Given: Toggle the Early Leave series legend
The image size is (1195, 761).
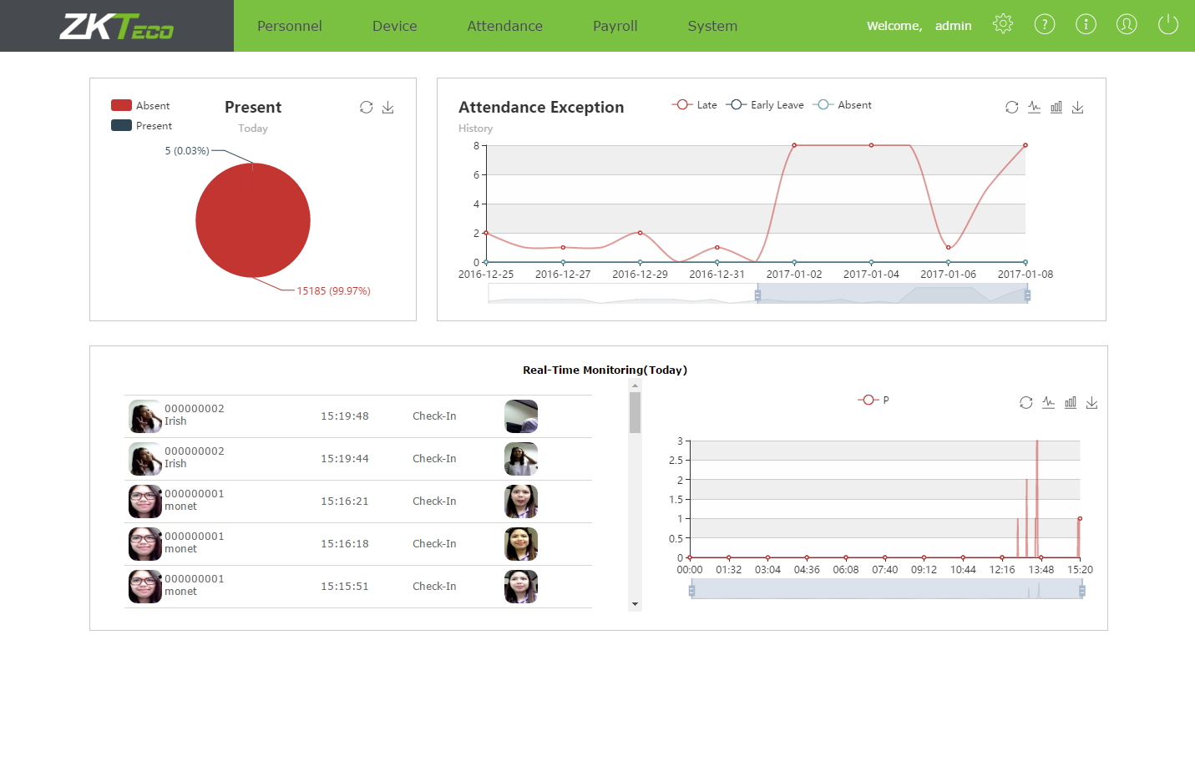Looking at the screenshot, I should (x=765, y=105).
